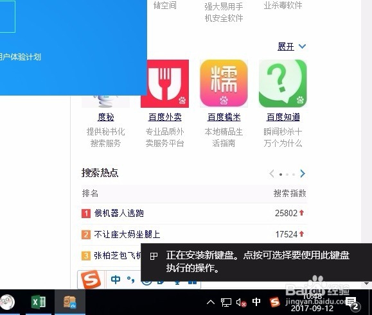Open the 百度知道 question mark icon
Screen dimensions: 372x315
click(283, 83)
